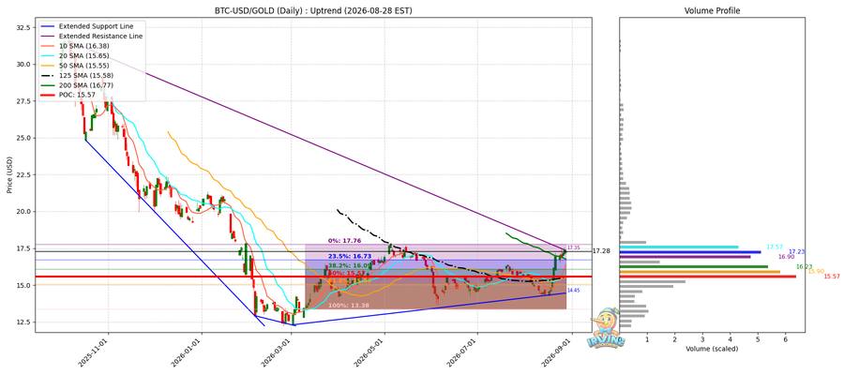Screen dimensions: 844x375
Task: Click the Price (USD) y-axis label
Action: point(8,174)
